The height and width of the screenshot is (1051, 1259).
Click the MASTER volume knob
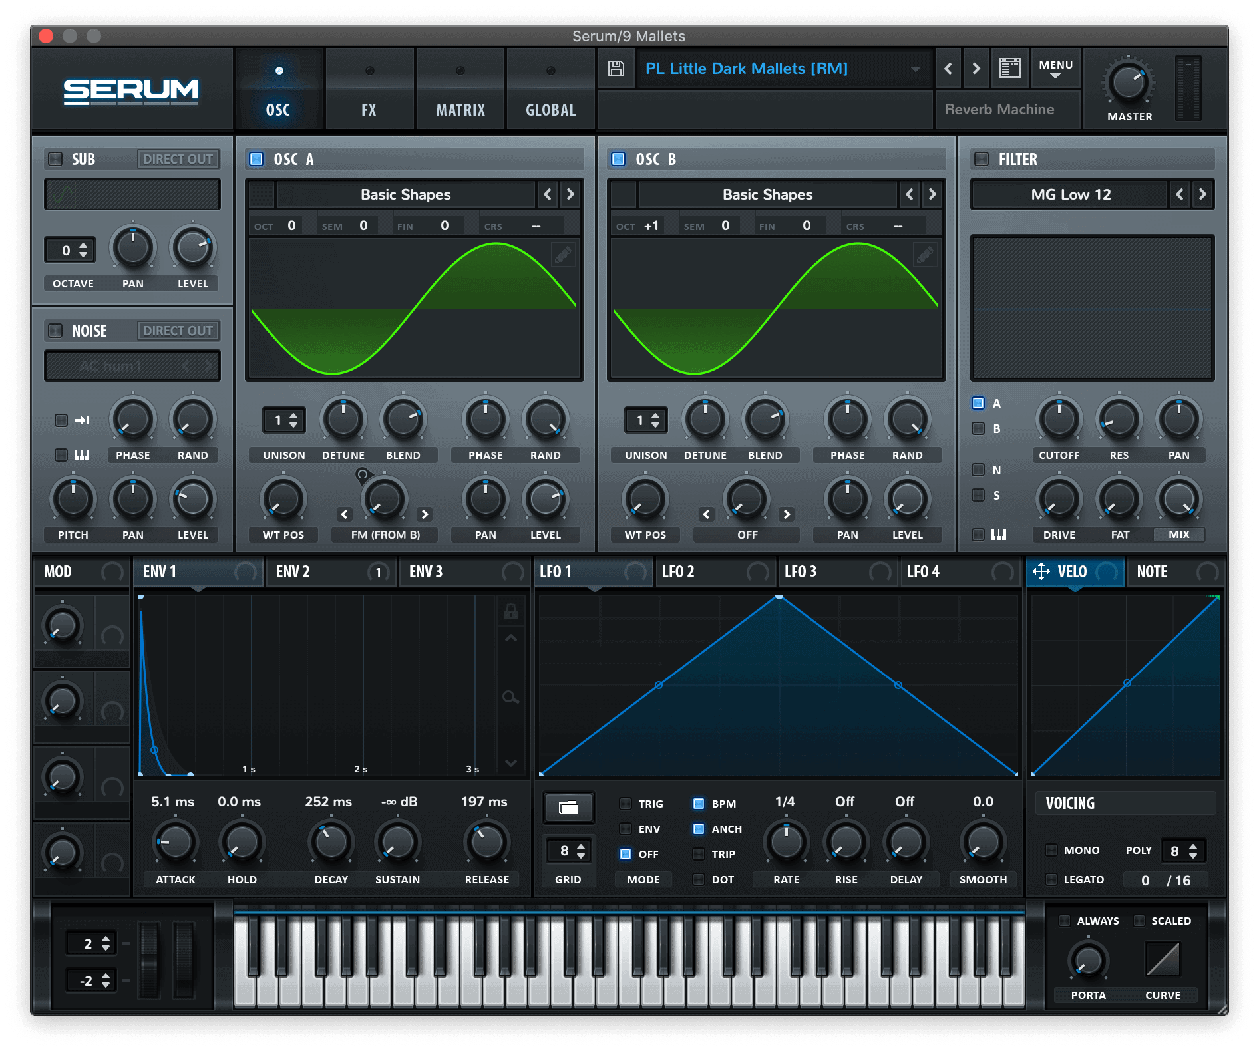1129,82
